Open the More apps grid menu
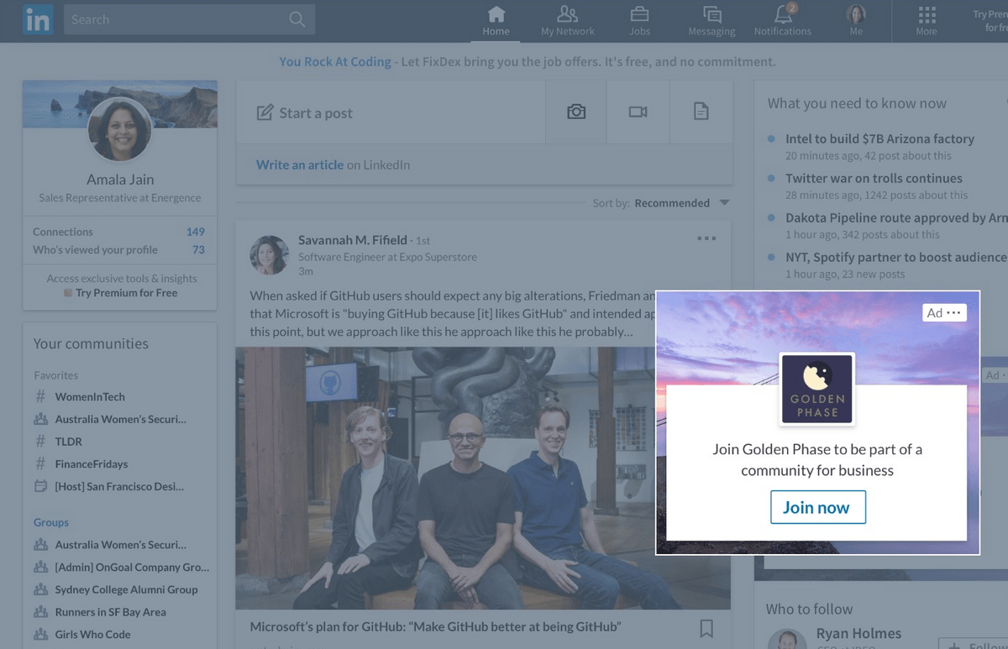This screenshot has width=1008, height=649. click(927, 21)
